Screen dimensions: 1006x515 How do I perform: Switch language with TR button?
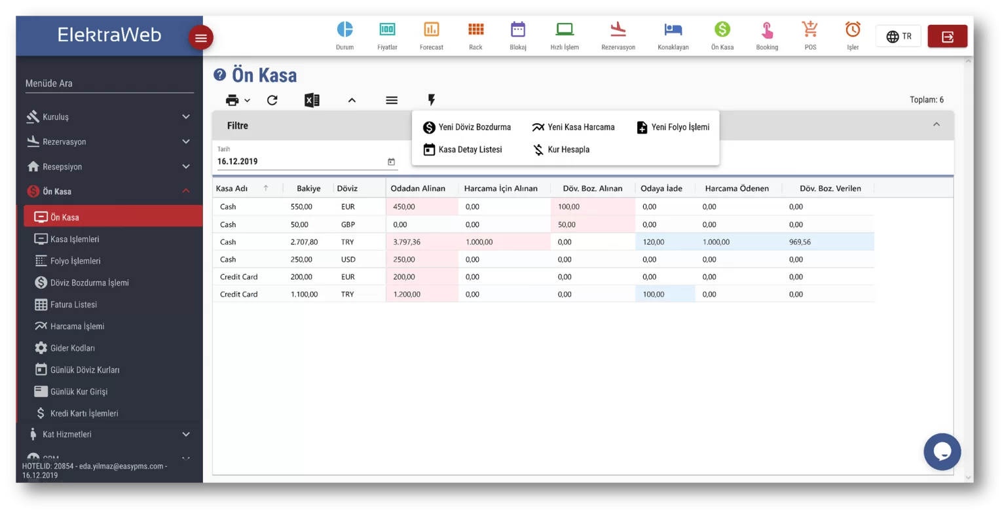coord(899,37)
